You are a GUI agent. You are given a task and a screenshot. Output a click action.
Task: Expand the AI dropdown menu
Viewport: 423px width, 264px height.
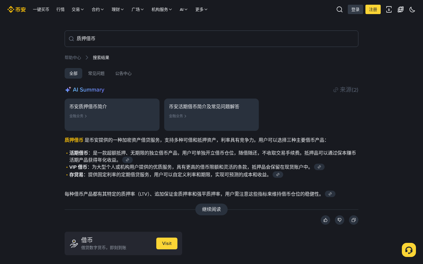coord(184,9)
